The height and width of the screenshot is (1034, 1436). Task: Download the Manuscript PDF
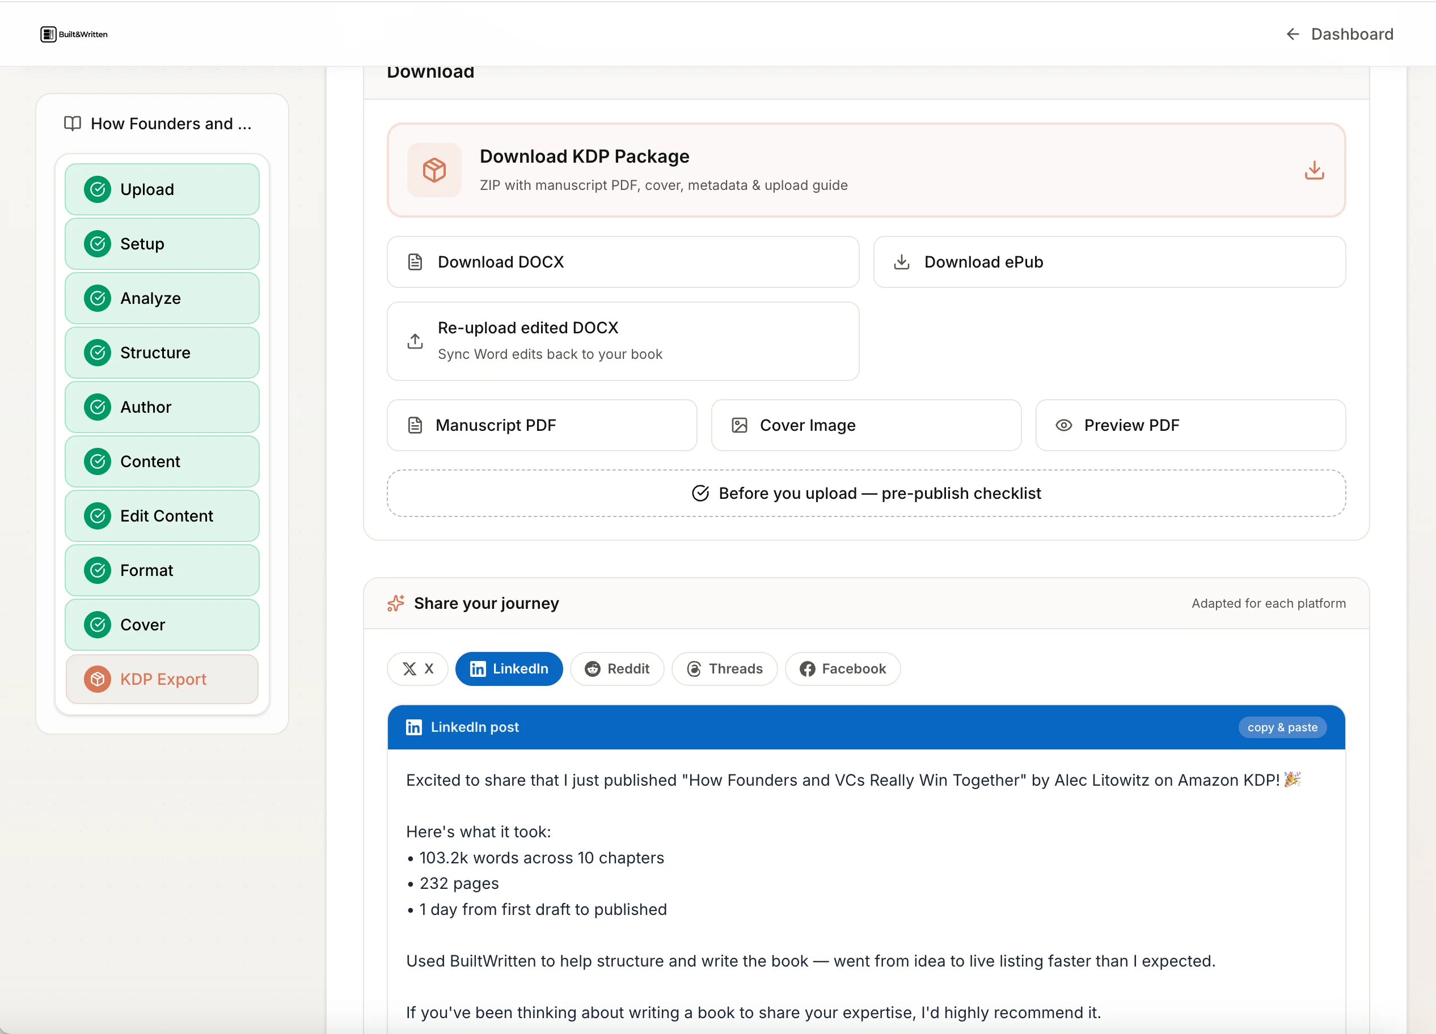pyautogui.click(x=542, y=425)
